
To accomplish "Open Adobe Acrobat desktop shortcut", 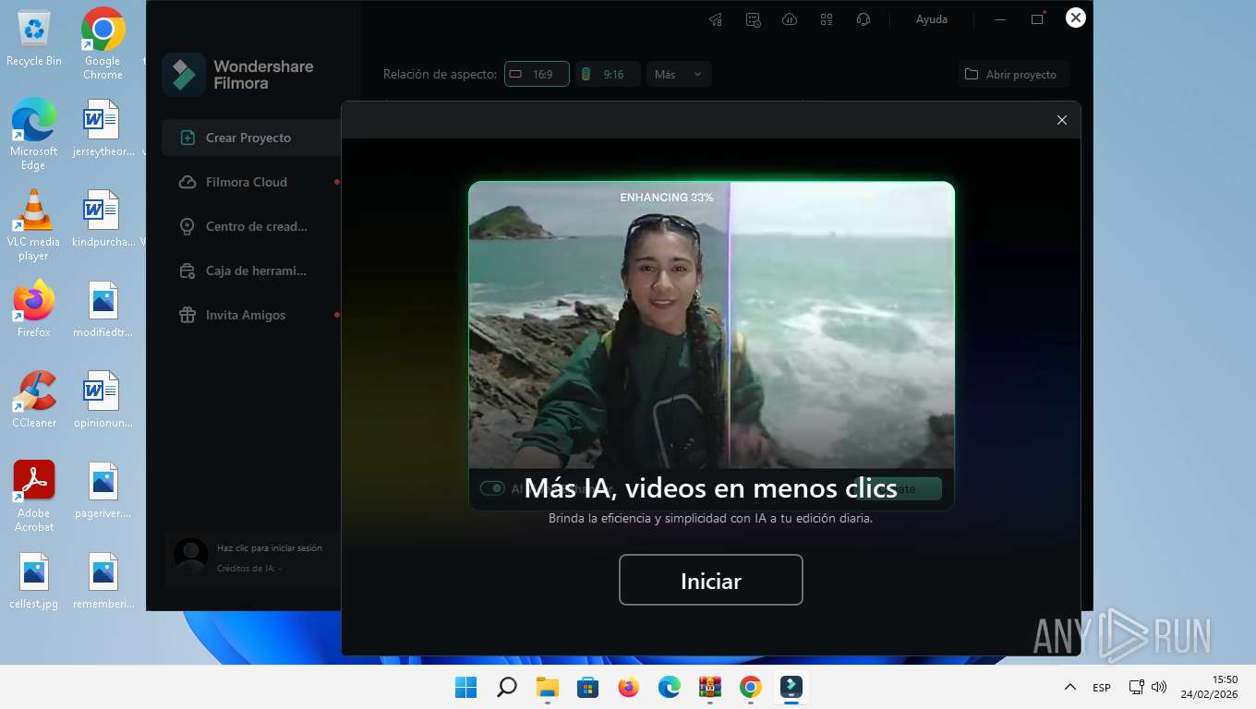I will click(x=34, y=496).
